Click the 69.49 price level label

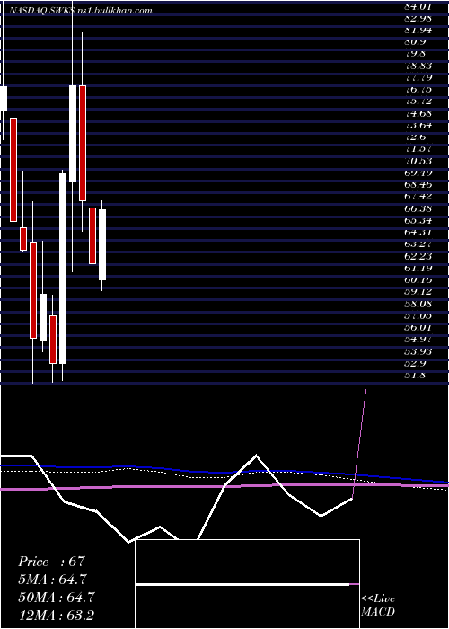pyautogui.click(x=418, y=173)
